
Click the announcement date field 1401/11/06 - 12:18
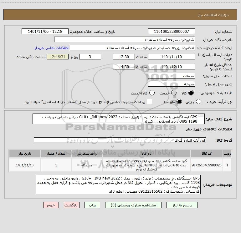[45, 32]
